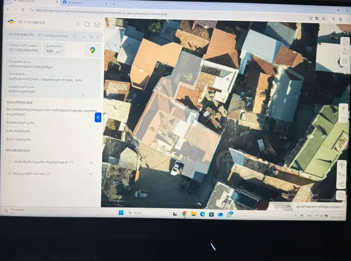Collapse the parcel info card chevron

click(x=83, y=37)
